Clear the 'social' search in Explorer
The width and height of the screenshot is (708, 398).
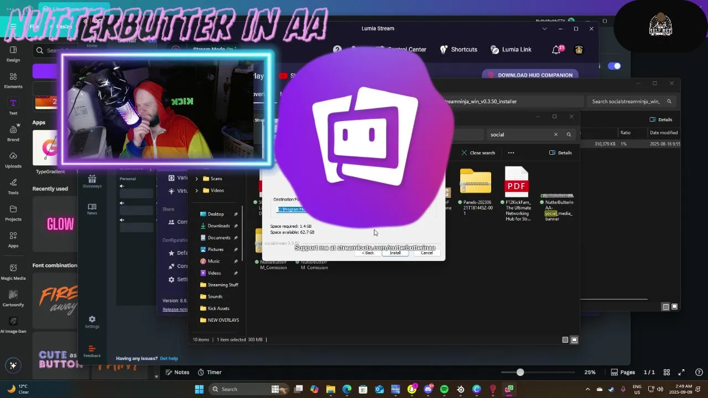click(556, 134)
